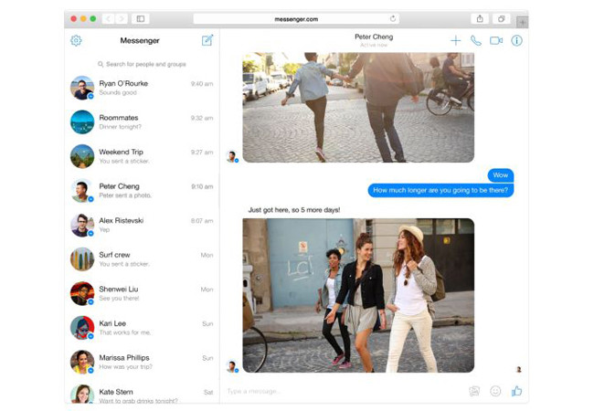The height and width of the screenshot is (411, 594).
Task: Click the 8:07 am timestamp
Action: point(202,221)
